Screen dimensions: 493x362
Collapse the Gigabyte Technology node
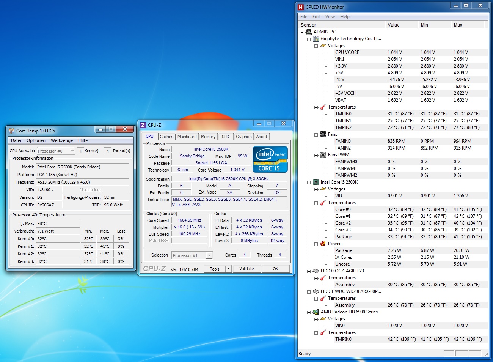point(309,39)
